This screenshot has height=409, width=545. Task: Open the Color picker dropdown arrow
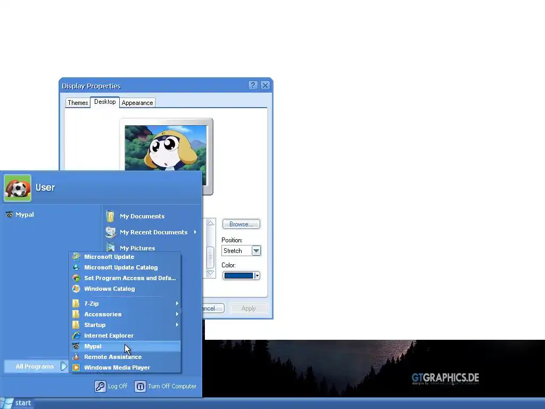coord(257,276)
